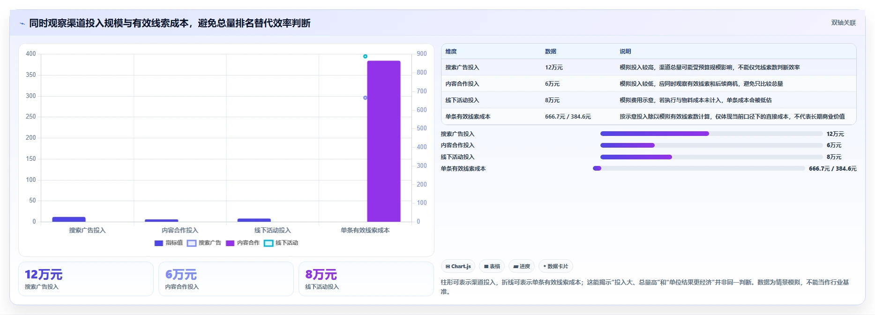Click the footnote paragraph starting with 柱形可表示渠道投入
This screenshot has width=875, height=315.
tap(645, 287)
